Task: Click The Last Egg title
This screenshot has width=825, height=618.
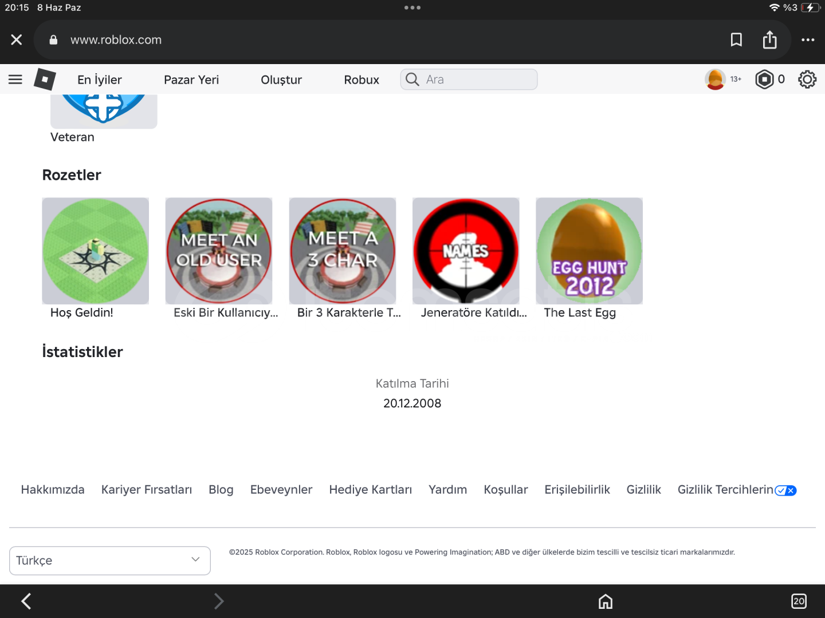Action: pos(580,312)
